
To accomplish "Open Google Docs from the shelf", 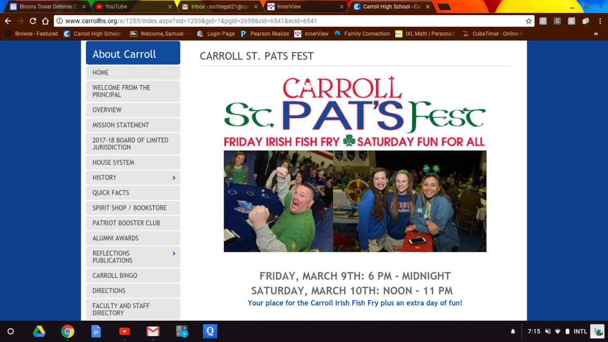I will (x=96, y=331).
